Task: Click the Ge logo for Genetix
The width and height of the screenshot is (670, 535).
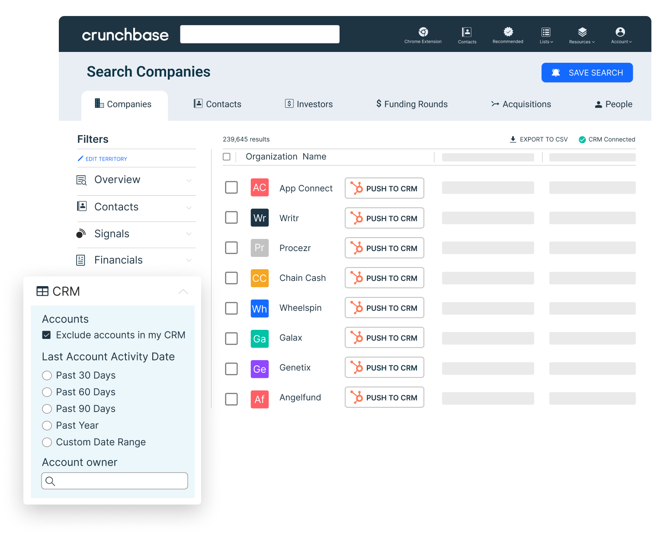Action: pyautogui.click(x=260, y=369)
